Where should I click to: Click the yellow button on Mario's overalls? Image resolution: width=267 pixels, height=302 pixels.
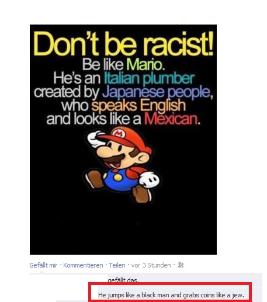[x=117, y=177]
